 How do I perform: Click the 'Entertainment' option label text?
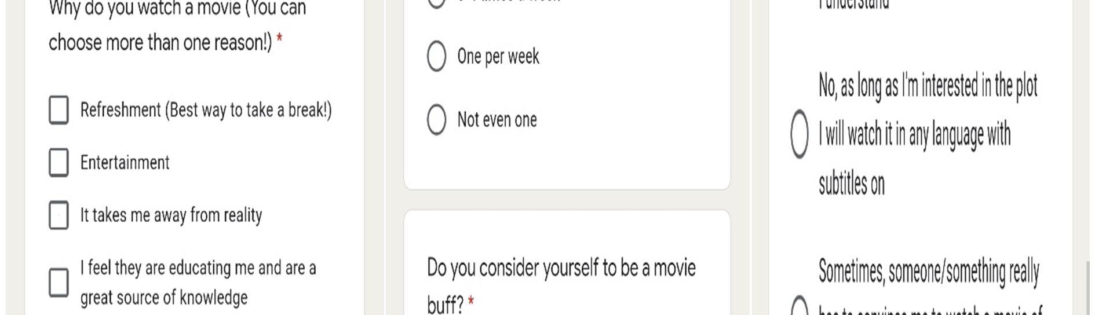[x=125, y=162]
